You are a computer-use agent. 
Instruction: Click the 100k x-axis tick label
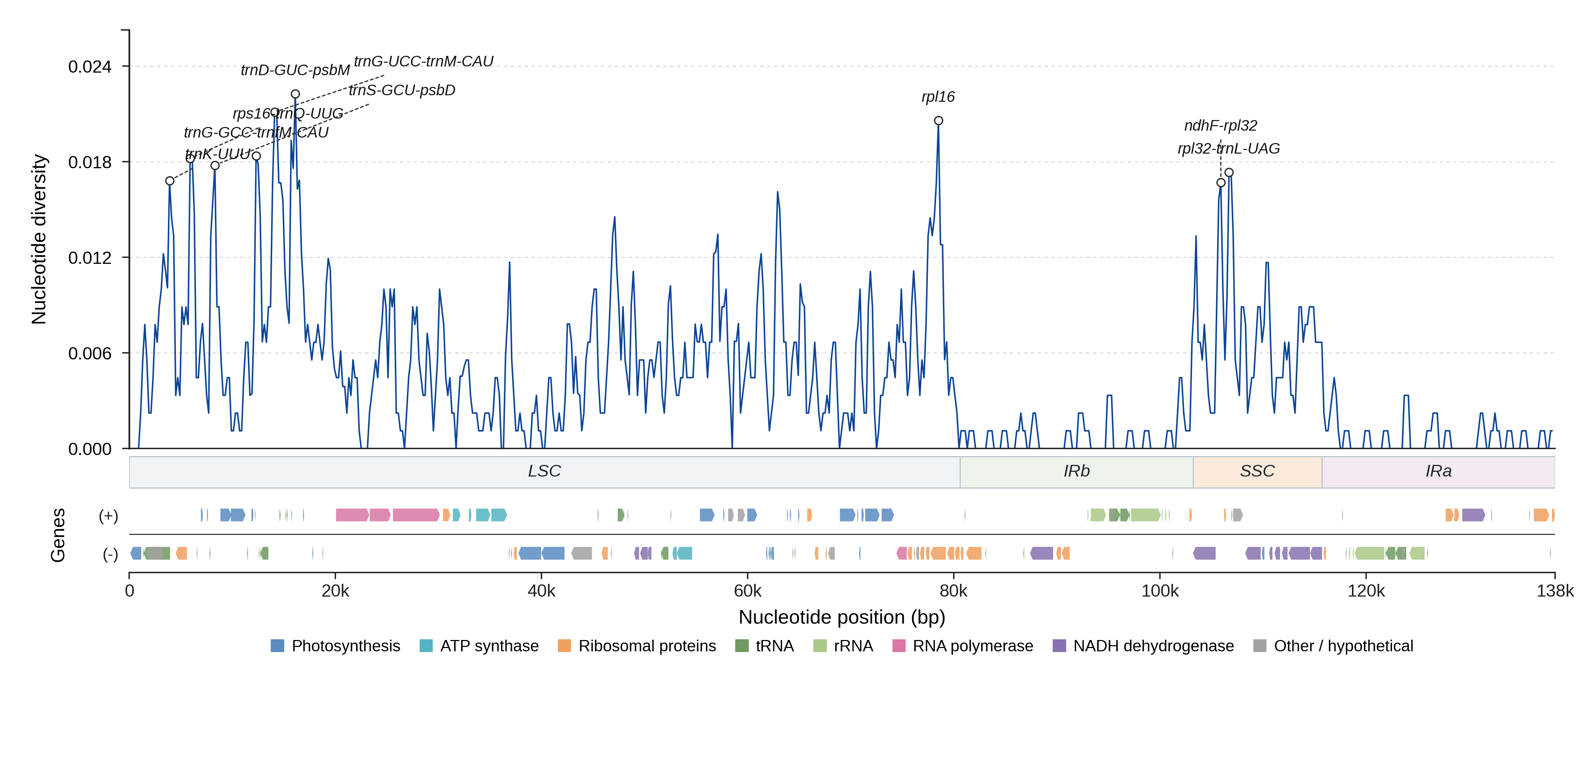coord(1160,591)
